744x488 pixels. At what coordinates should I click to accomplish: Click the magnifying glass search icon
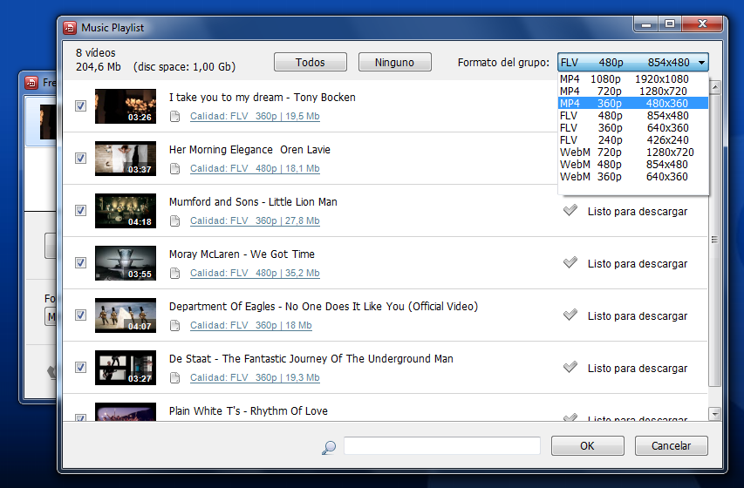pyautogui.click(x=328, y=447)
